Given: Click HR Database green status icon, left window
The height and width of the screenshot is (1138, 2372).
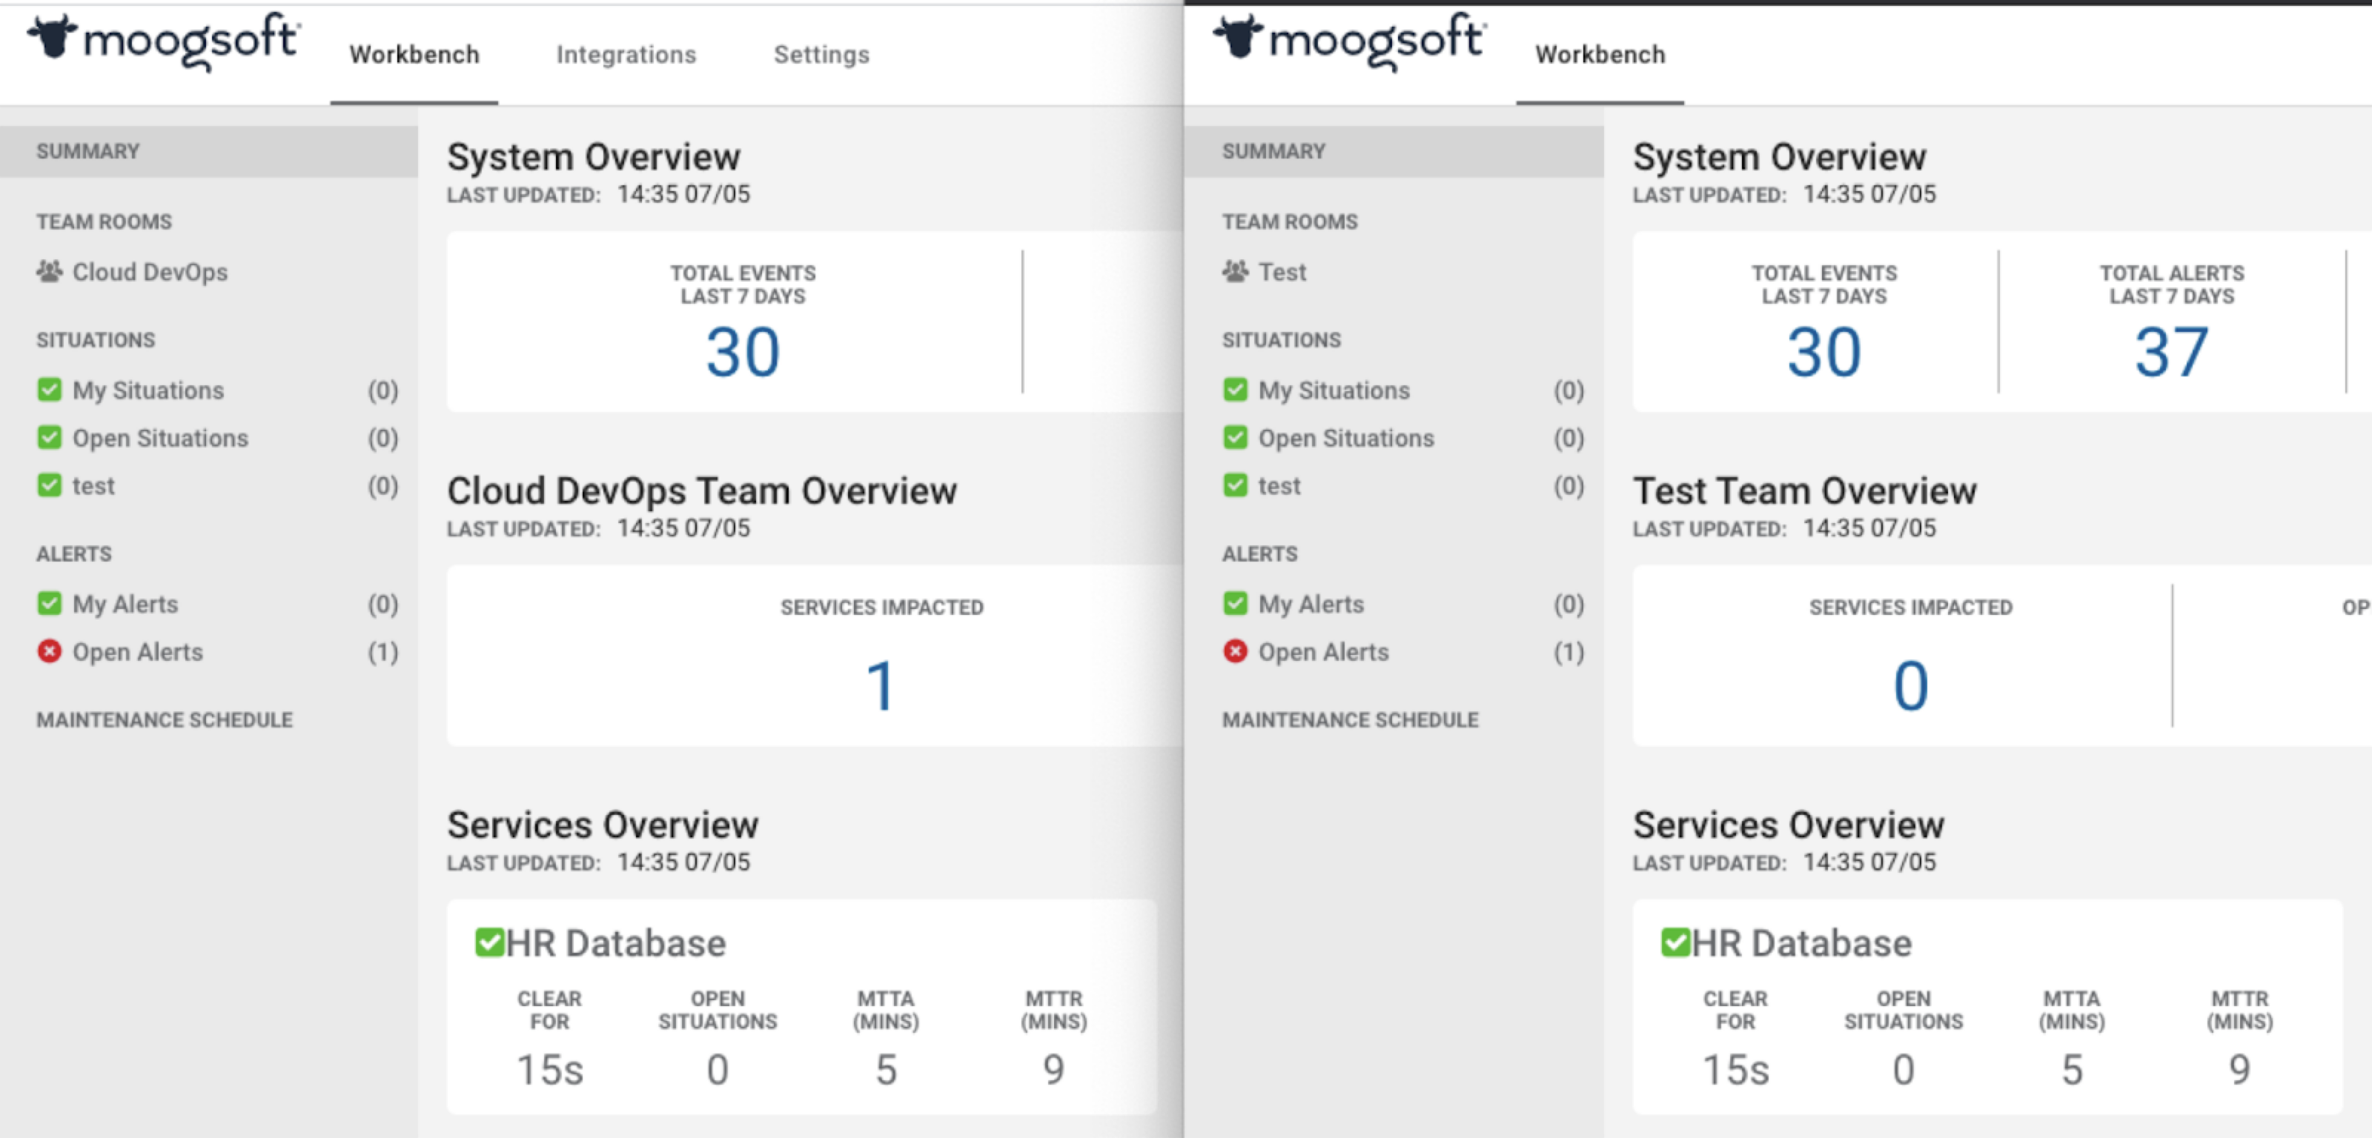Looking at the screenshot, I should [x=489, y=942].
